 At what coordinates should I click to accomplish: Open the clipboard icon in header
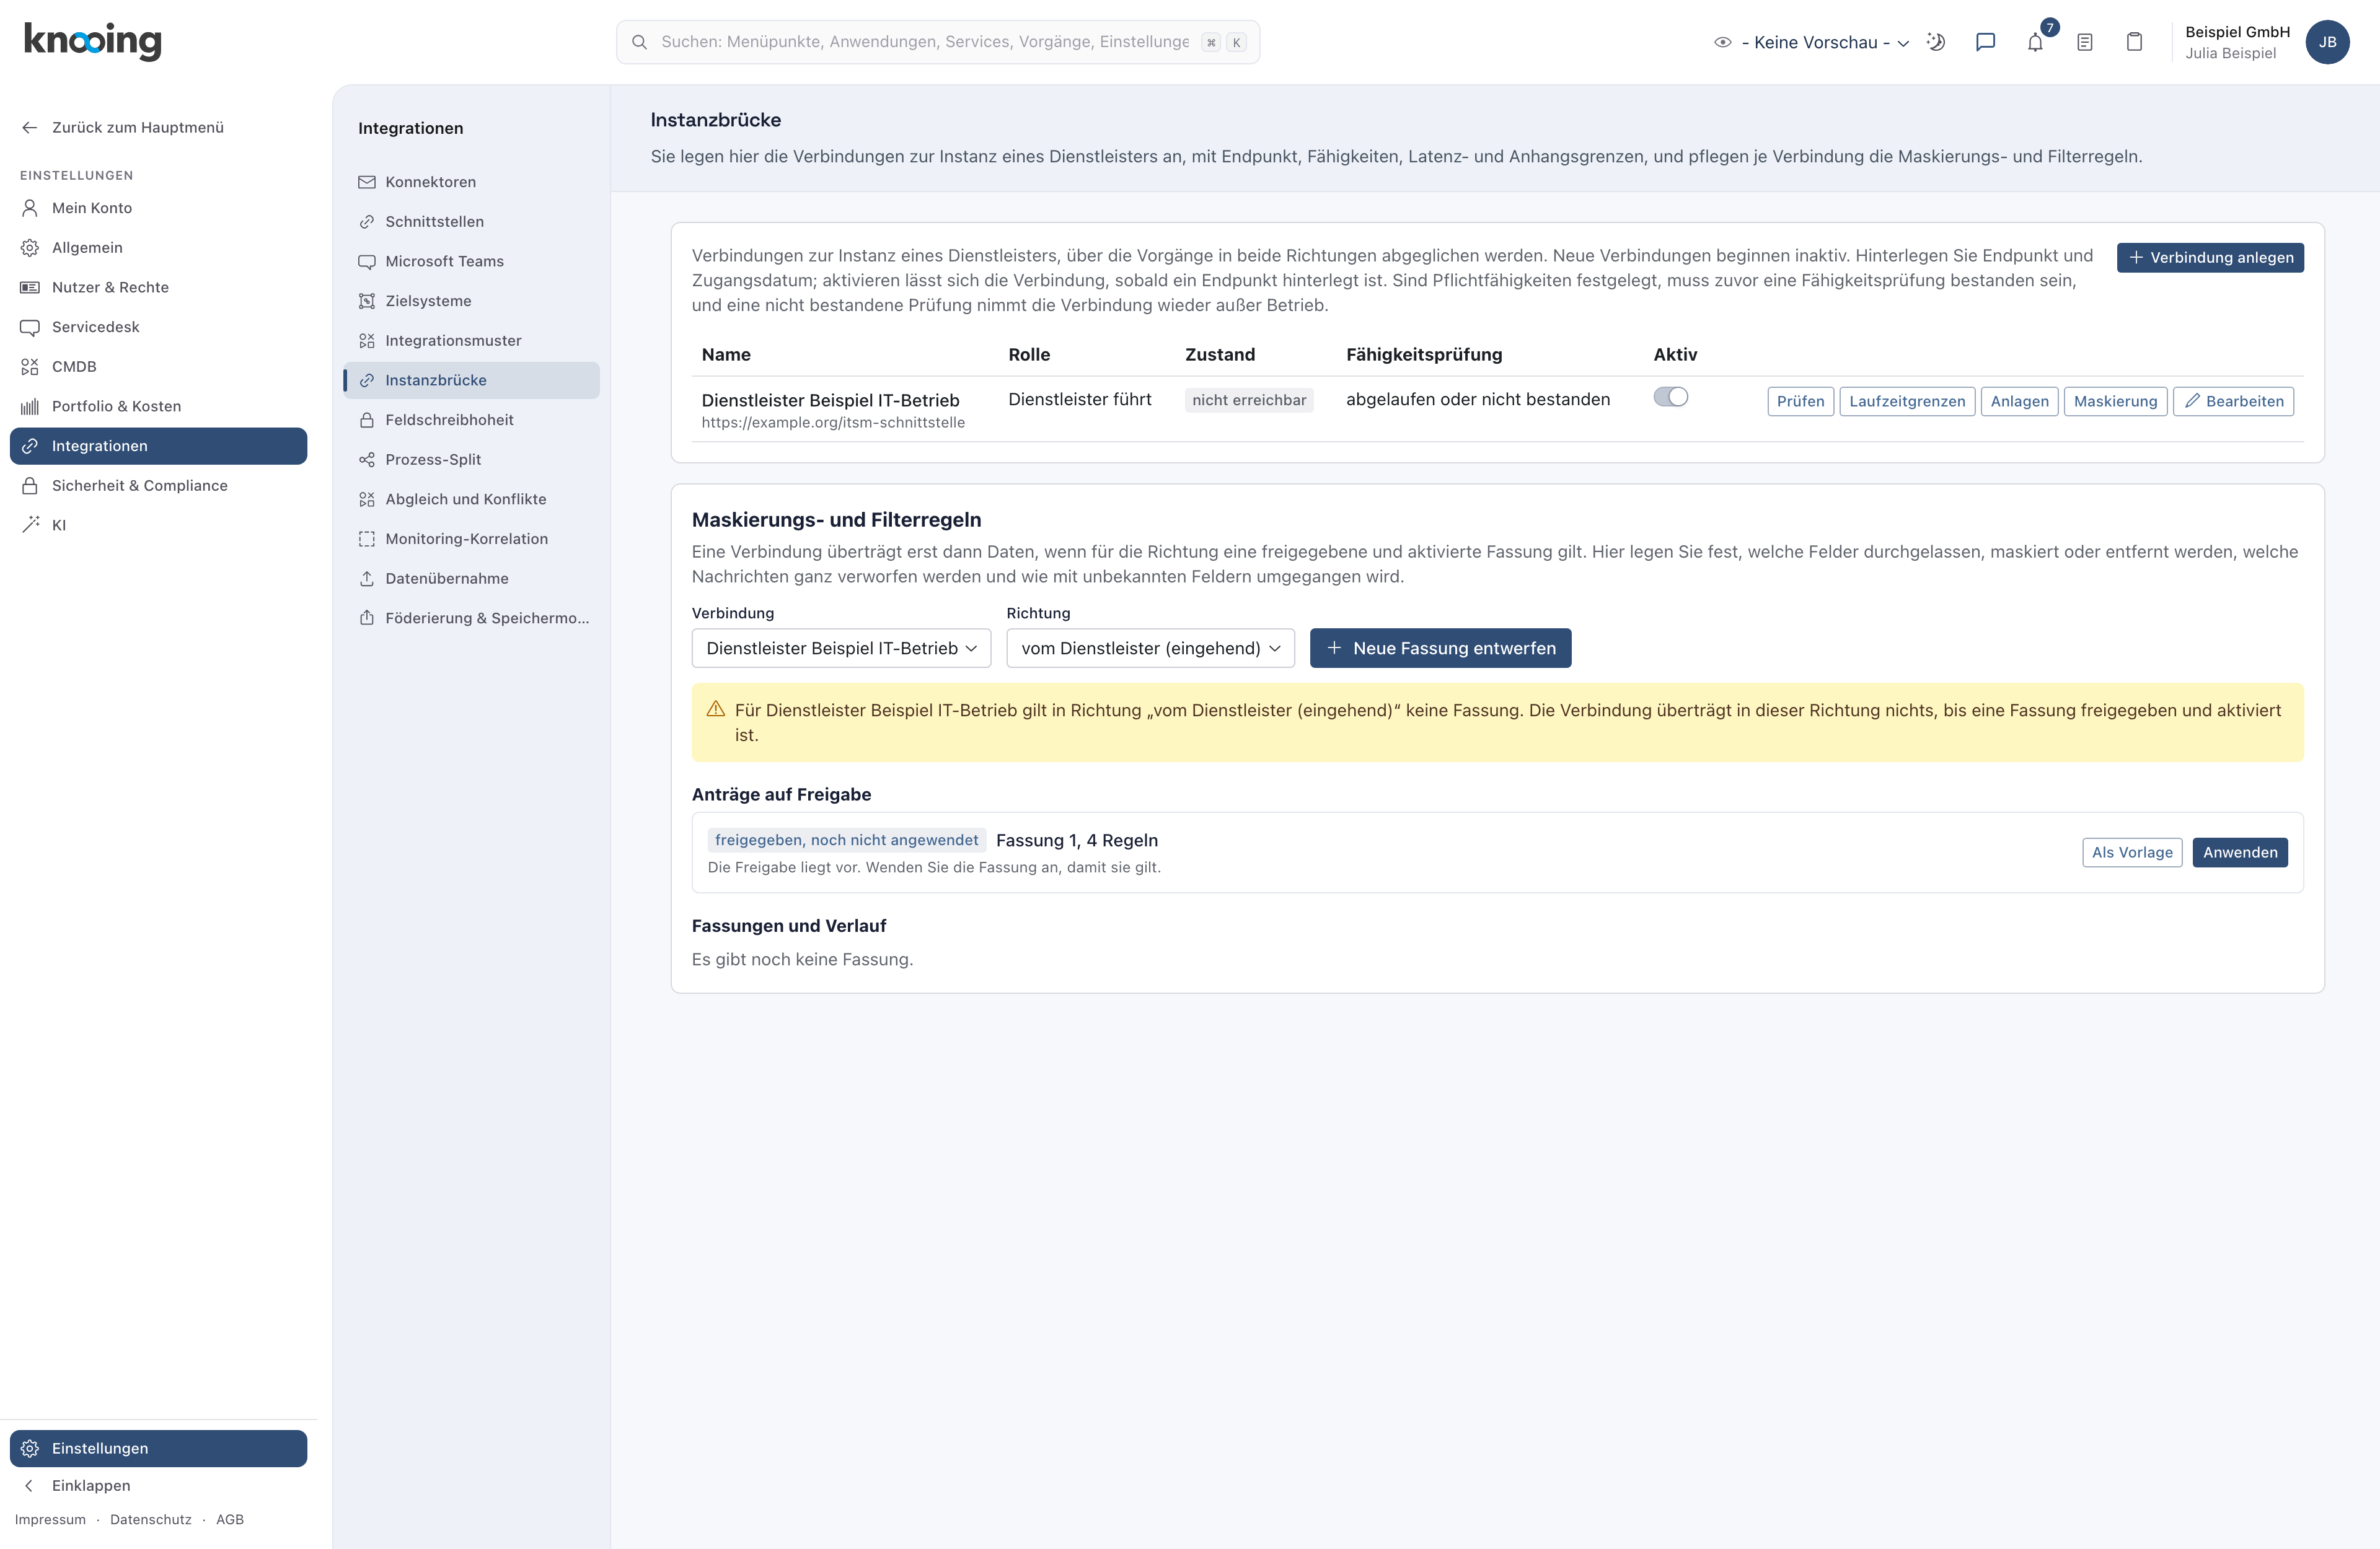pos(2134,42)
